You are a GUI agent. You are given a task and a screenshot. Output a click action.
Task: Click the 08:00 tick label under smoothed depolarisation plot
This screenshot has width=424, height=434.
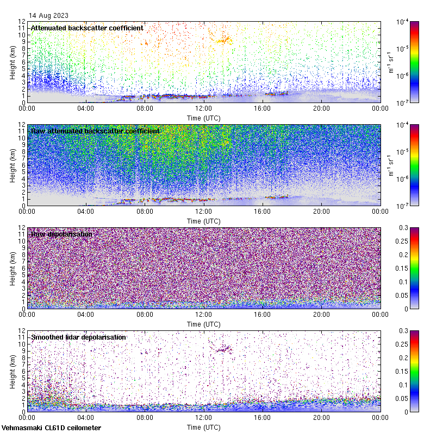tap(145, 417)
